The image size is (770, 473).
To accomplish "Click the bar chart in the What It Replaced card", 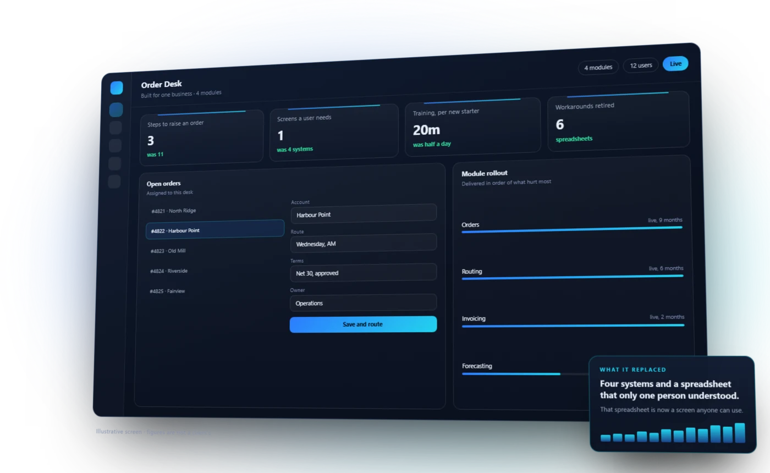I will 673,433.
